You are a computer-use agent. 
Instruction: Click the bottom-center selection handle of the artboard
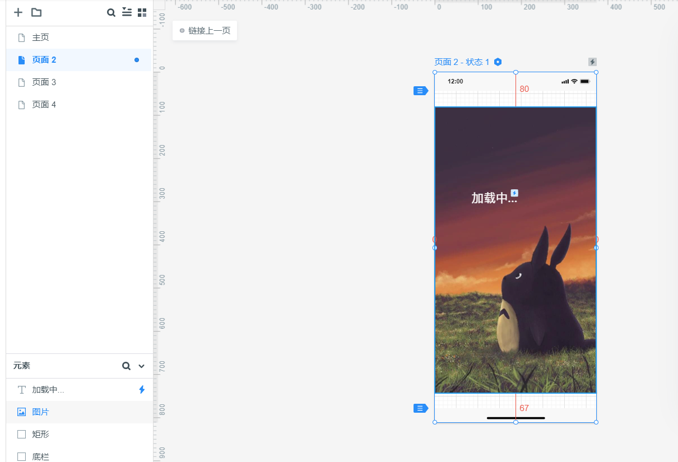[516, 422]
